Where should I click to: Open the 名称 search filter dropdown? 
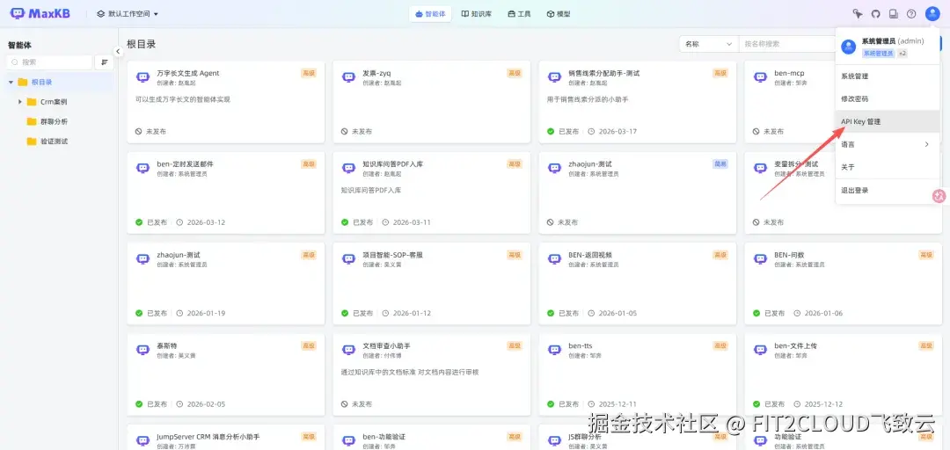[708, 44]
